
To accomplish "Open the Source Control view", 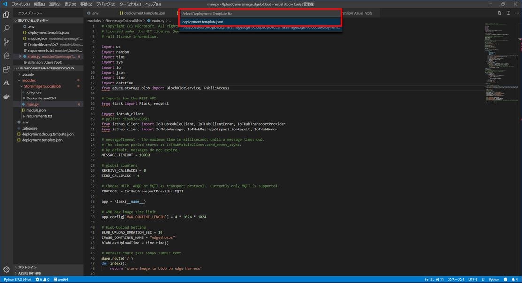I will 6,42.
